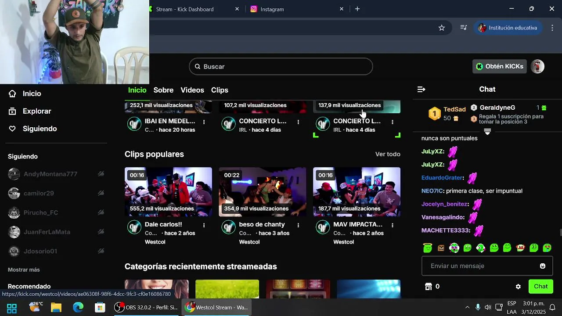Insert the angry brown block emote
The height and width of the screenshot is (316, 562).
click(441, 248)
